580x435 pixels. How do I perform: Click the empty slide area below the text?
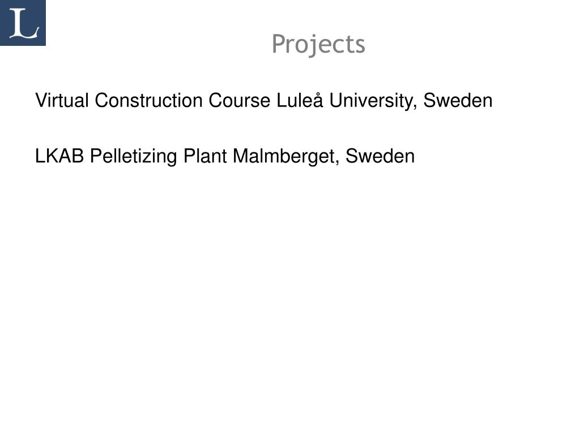pos(290,296)
